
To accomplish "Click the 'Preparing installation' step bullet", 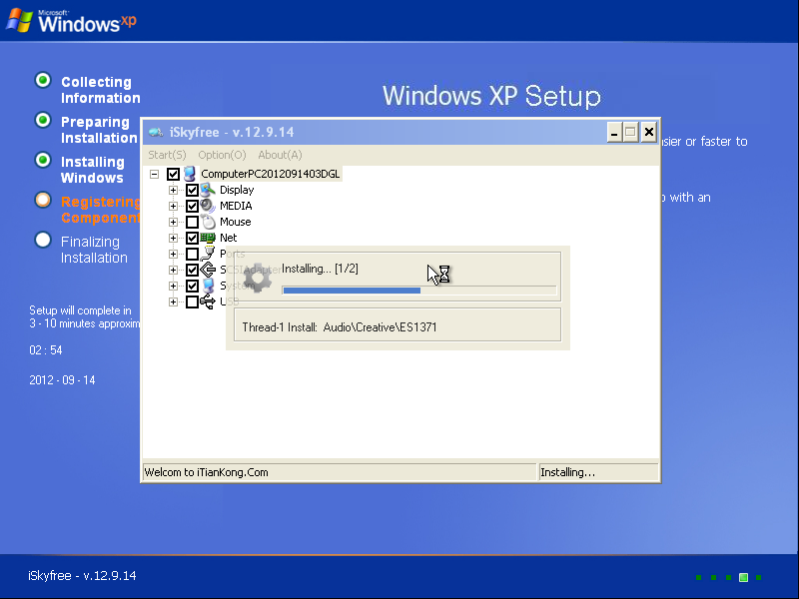I will point(43,120).
